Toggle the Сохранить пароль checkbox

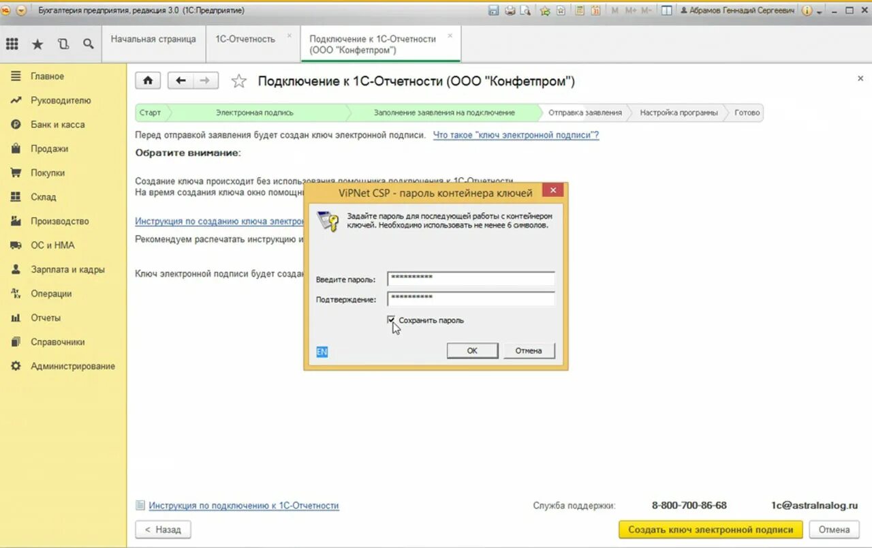click(x=391, y=320)
